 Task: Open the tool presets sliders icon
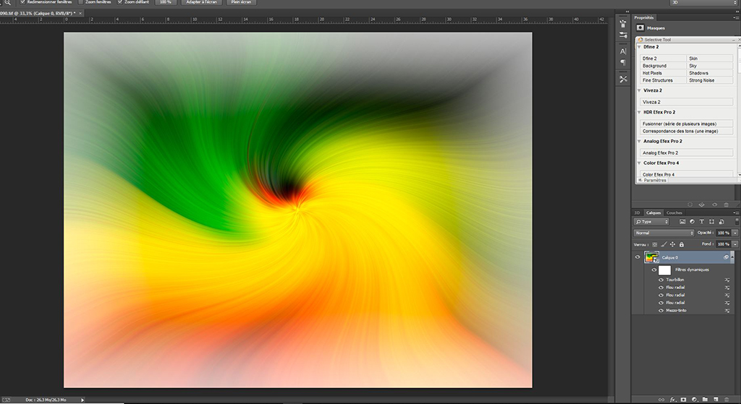tap(623, 35)
